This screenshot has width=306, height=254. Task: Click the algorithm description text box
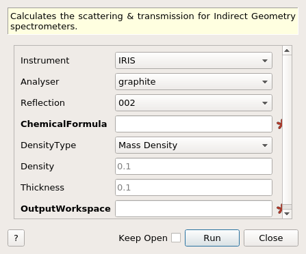pos(153,21)
